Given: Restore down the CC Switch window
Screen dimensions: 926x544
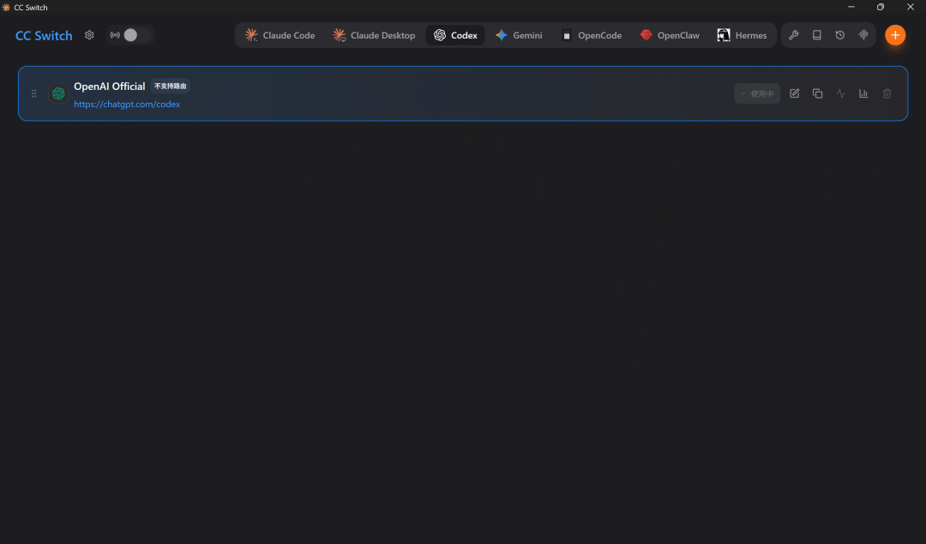Looking at the screenshot, I should point(881,7).
